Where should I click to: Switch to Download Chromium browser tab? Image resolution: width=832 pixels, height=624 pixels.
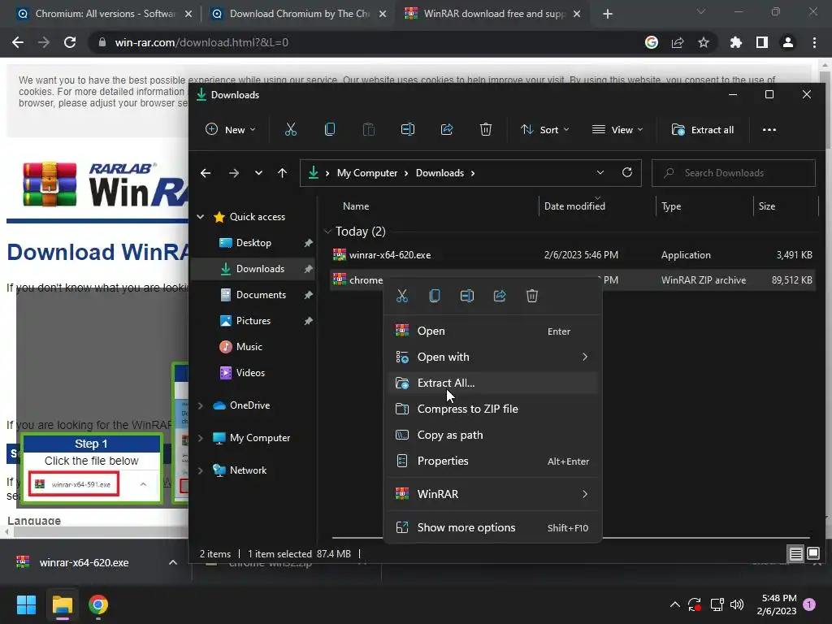coord(299,14)
